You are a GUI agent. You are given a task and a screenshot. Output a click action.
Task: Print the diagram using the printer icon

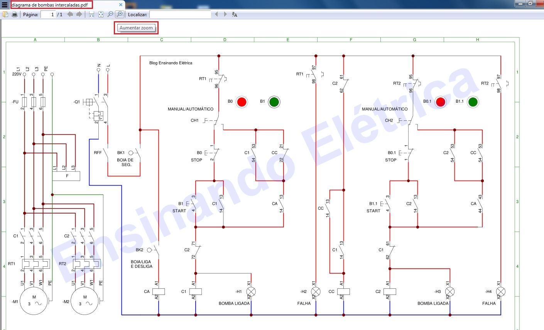pyautogui.click(x=15, y=14)
